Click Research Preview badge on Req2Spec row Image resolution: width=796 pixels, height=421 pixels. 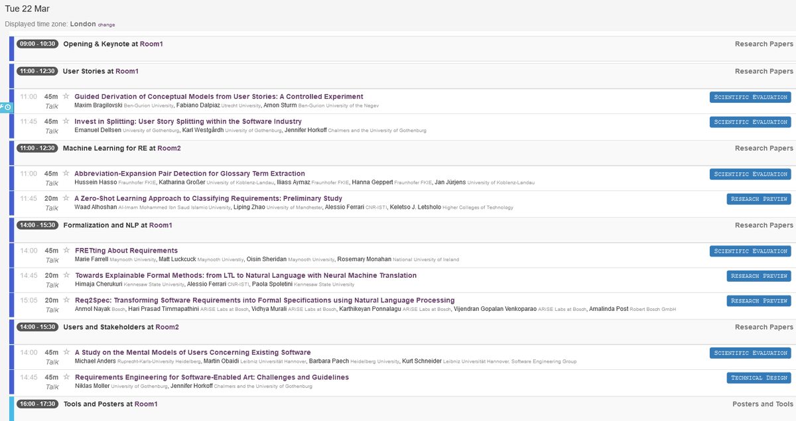pyautogui.click(x=759, y=301)
